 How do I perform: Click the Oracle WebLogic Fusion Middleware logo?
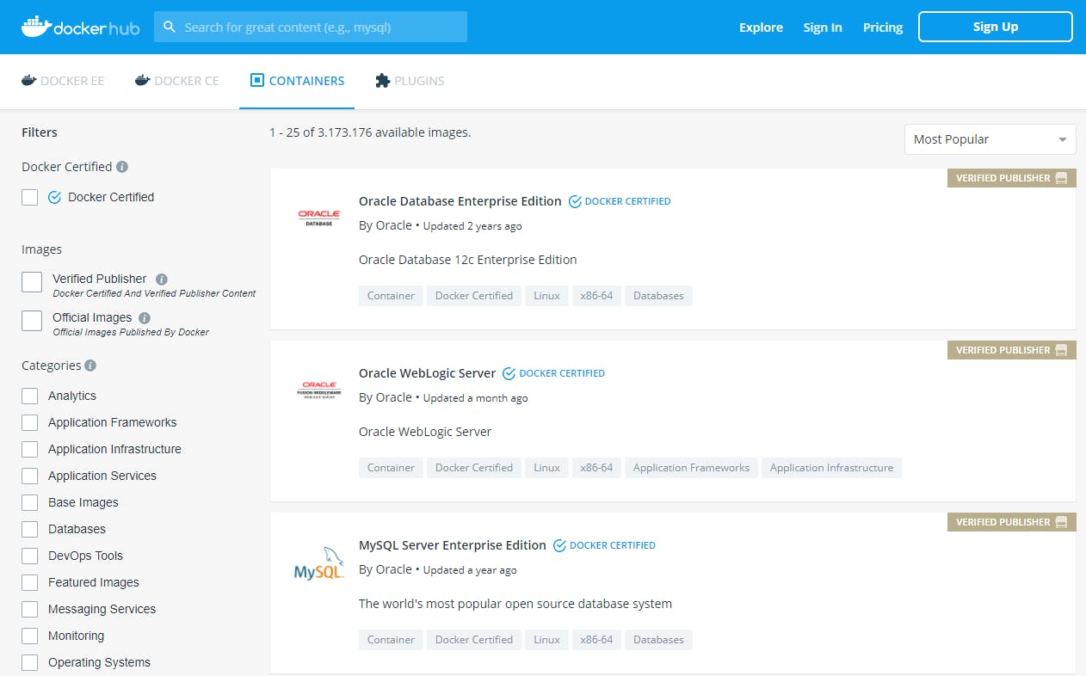pos(319,390)
